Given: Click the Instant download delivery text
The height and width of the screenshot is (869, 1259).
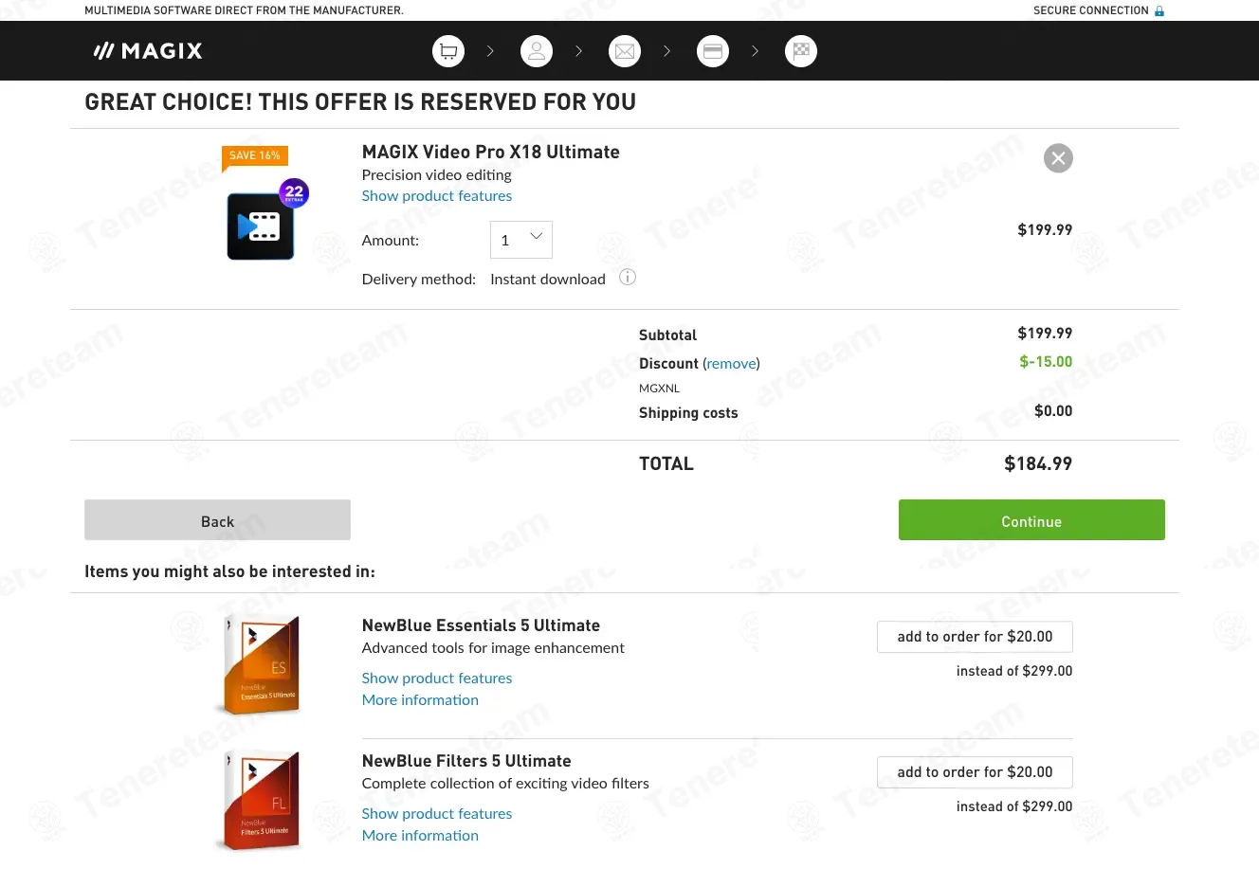Looking at the screenshot, I should (x=548, y=280).
